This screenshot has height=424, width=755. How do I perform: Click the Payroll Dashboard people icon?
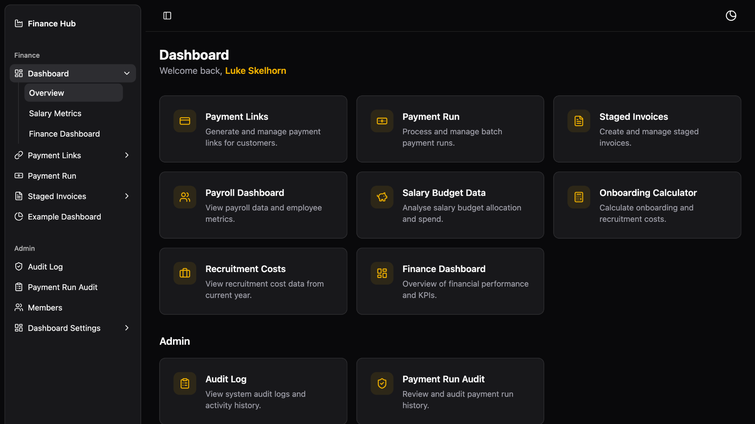point(184,197)
